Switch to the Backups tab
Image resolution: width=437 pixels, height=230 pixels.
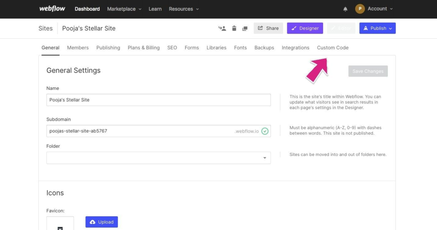point(264,48)
